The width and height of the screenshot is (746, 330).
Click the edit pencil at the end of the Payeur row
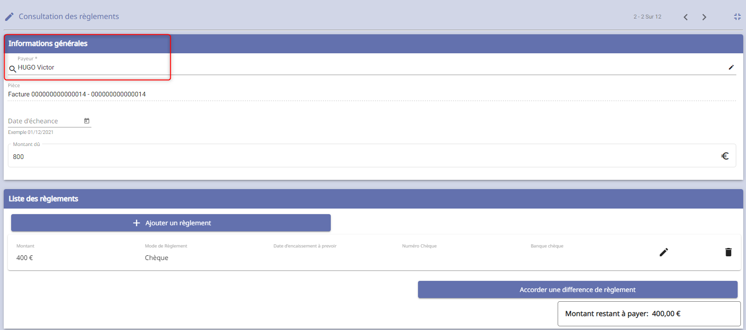(731, 67)
